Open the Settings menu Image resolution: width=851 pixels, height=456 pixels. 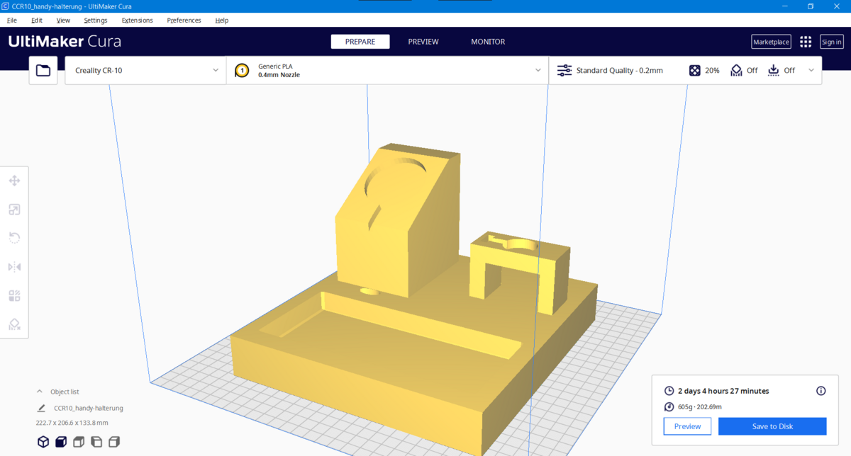(96, 20)
